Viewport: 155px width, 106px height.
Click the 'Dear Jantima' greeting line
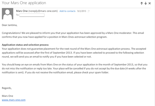(10, 25)
